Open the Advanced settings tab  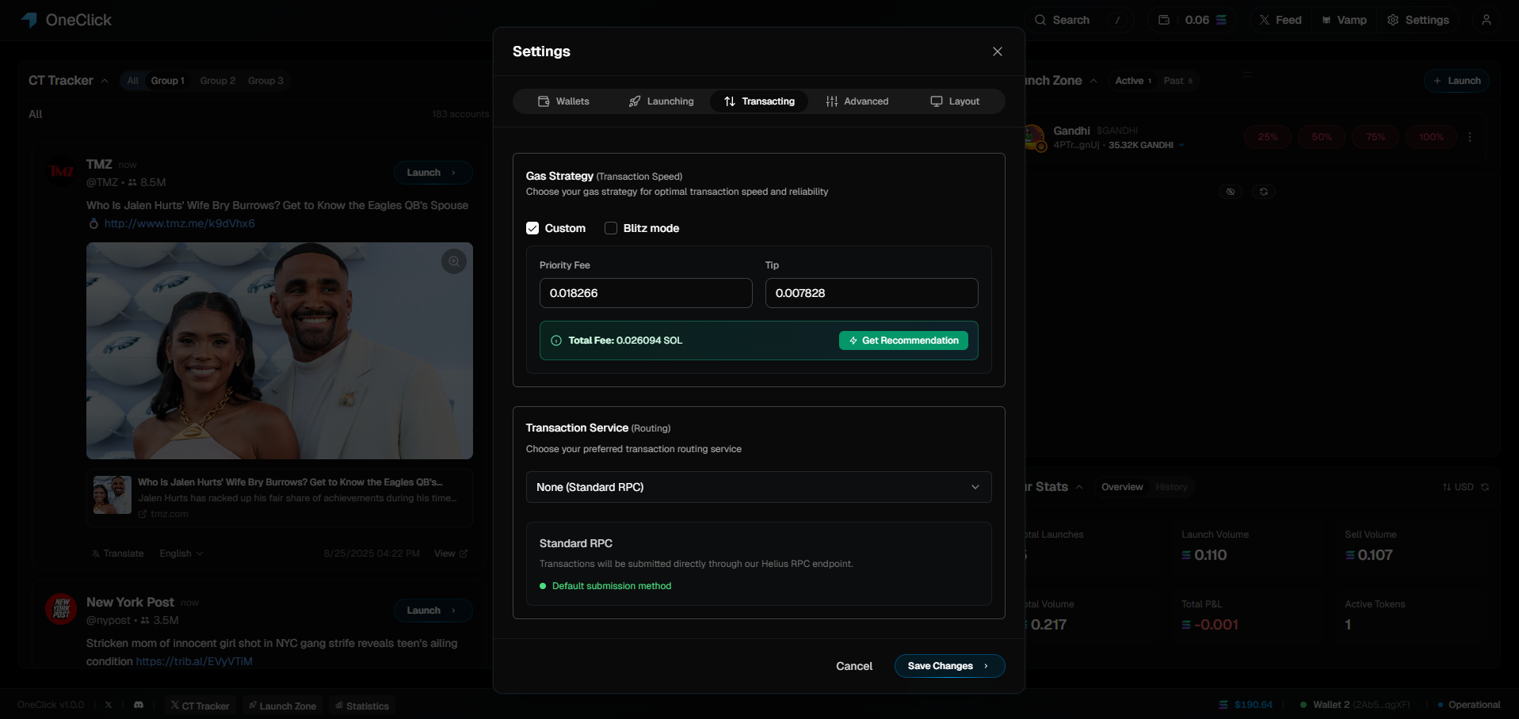[x=857, y=101]
